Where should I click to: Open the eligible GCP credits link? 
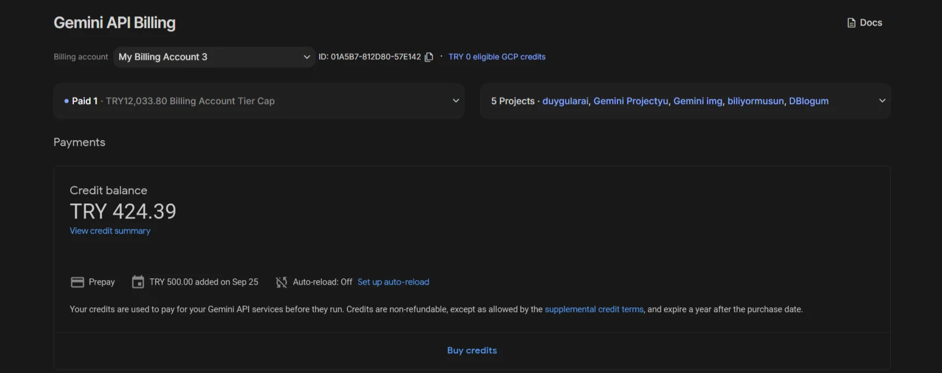tap(497, 57)
